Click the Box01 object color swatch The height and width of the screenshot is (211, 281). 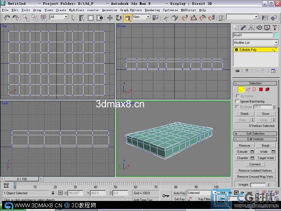tap(276, 35)
